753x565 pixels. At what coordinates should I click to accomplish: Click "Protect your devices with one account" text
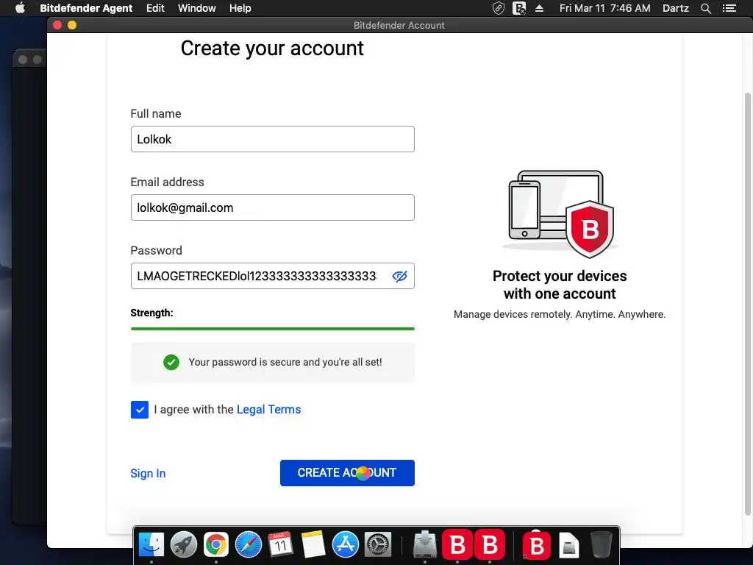(x=560, y=285)
